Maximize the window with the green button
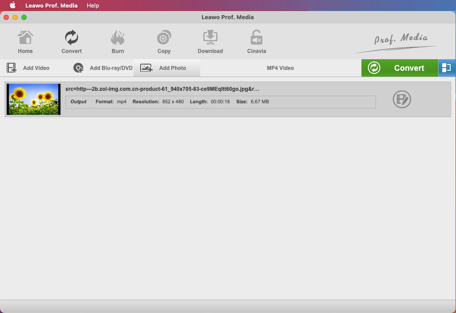 [x=24, y=17]
